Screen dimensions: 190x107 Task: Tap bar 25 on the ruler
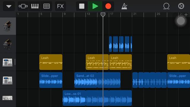tap(158, 14)
